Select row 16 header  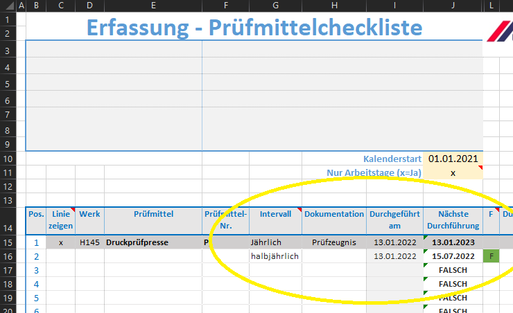click(x=8, y=256)
